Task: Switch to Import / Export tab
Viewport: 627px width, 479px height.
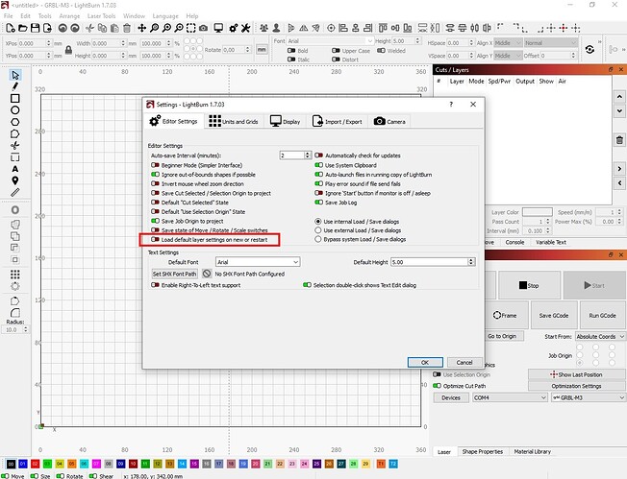Action: point(338,121)
